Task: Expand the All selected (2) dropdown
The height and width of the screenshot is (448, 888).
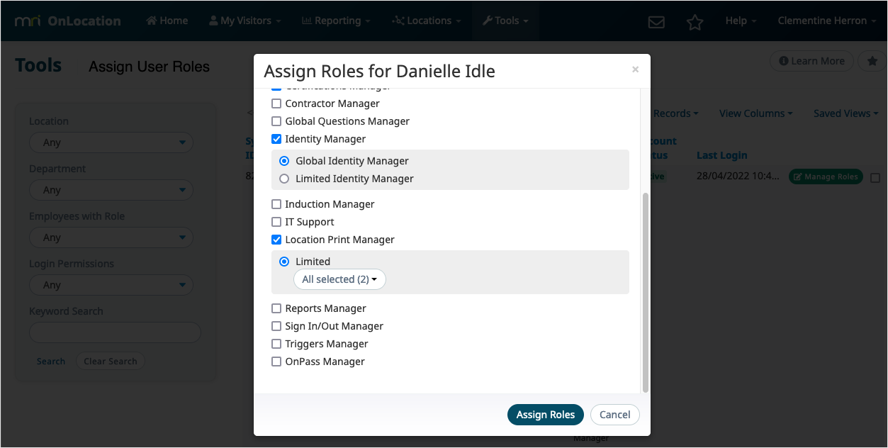Action: pos(339,279)
